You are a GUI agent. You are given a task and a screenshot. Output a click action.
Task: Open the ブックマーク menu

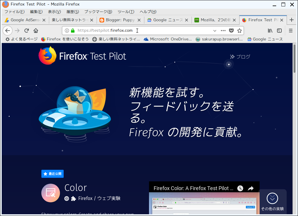click(98, 12)
